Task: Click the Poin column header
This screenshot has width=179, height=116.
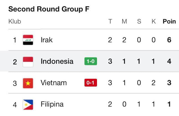Action: pyautogui.click(x=169, y=22)
